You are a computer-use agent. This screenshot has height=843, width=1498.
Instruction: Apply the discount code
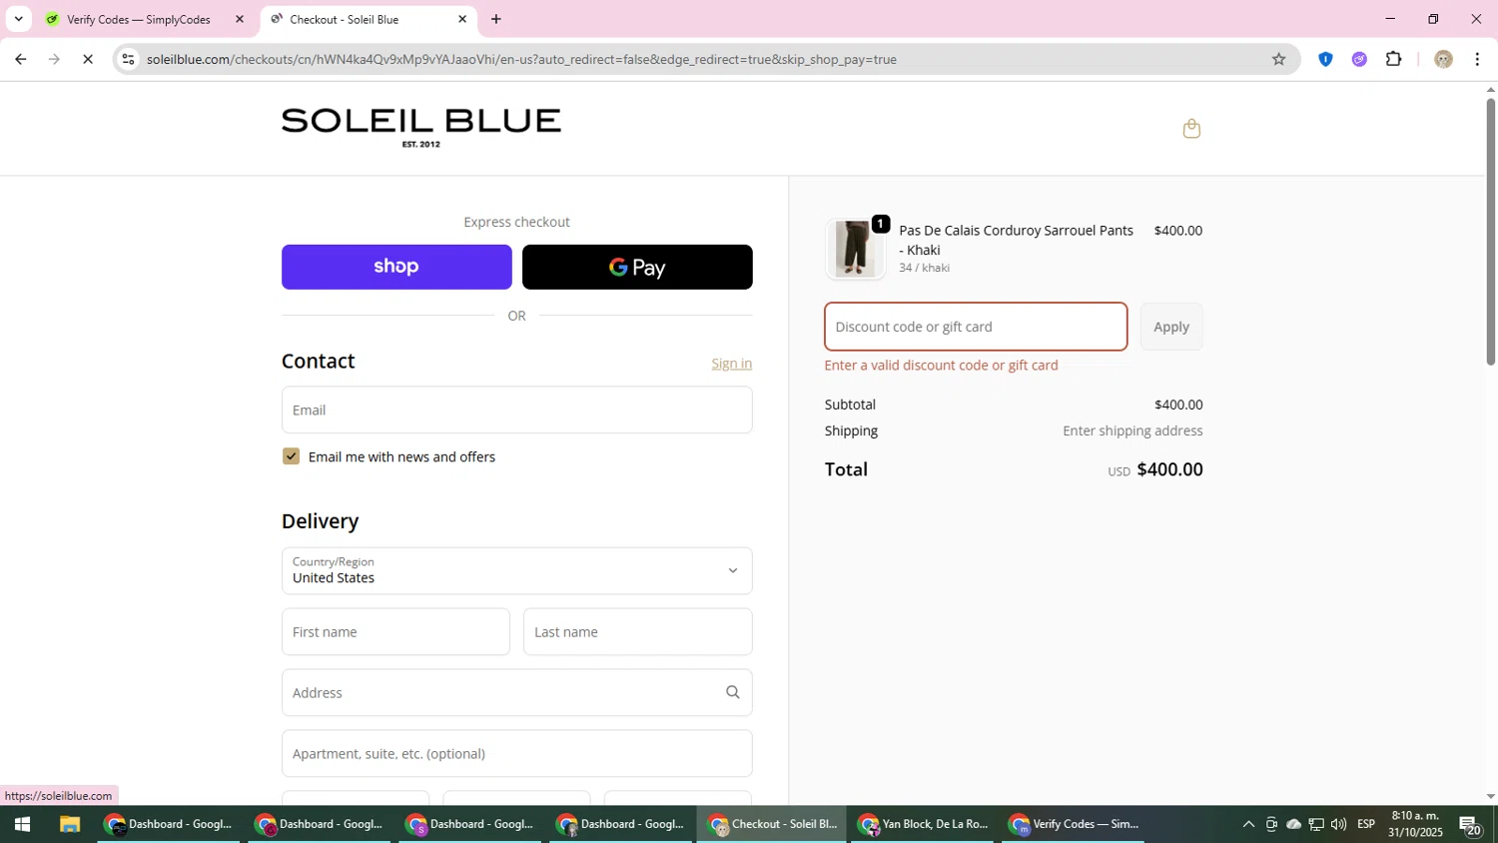pyautogui.click(x=1171, y=327)
